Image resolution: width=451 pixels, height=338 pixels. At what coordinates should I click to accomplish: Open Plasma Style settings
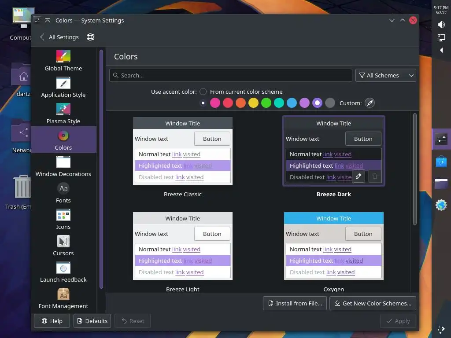[63, 114]
